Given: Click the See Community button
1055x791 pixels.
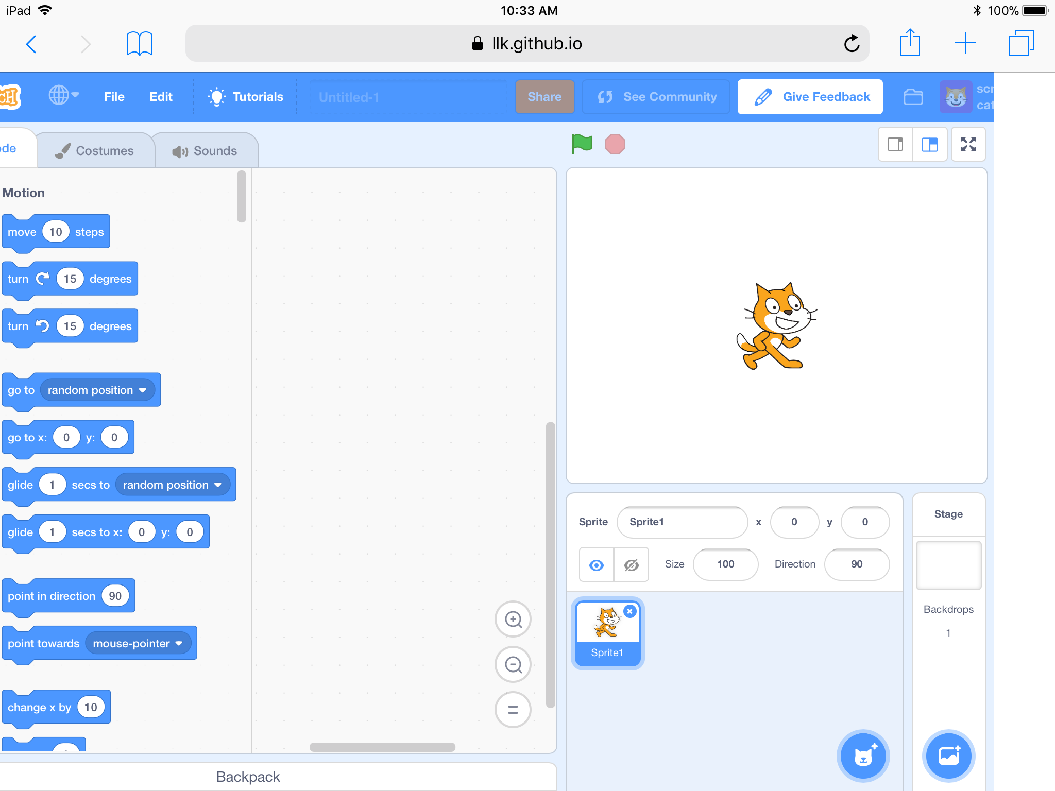Looking at the screenshot, I should (x=656, y=97).
